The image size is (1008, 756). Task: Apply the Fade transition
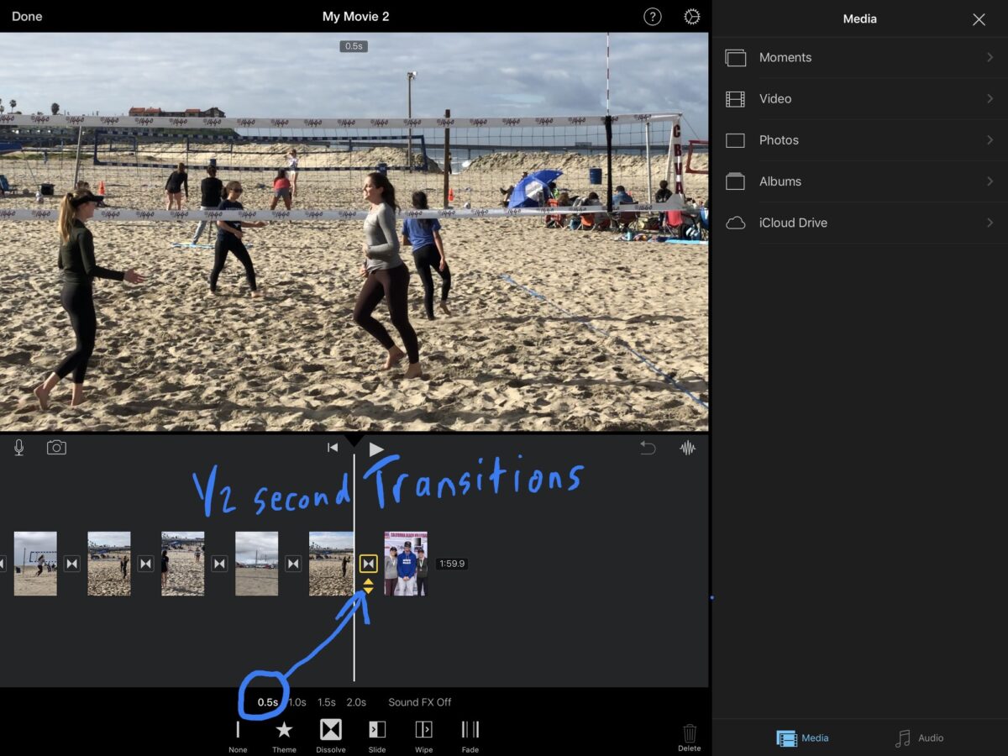470,734
